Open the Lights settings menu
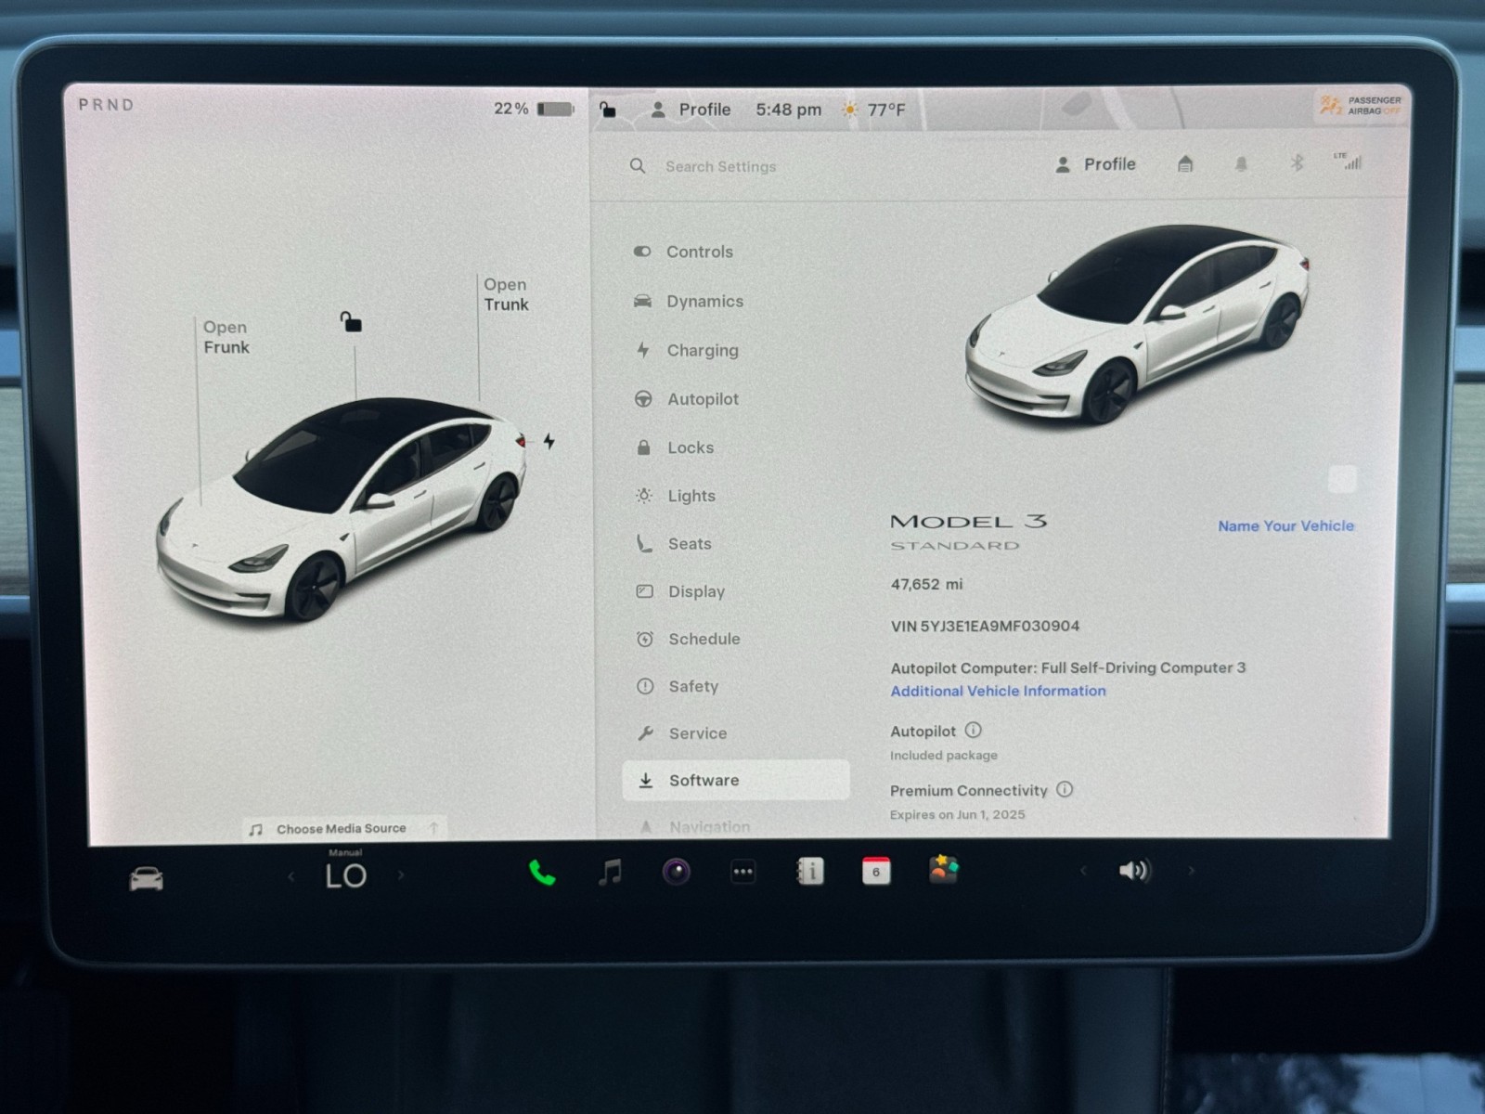Viewport: 1485px width, 1114px height. coord(676,496)
